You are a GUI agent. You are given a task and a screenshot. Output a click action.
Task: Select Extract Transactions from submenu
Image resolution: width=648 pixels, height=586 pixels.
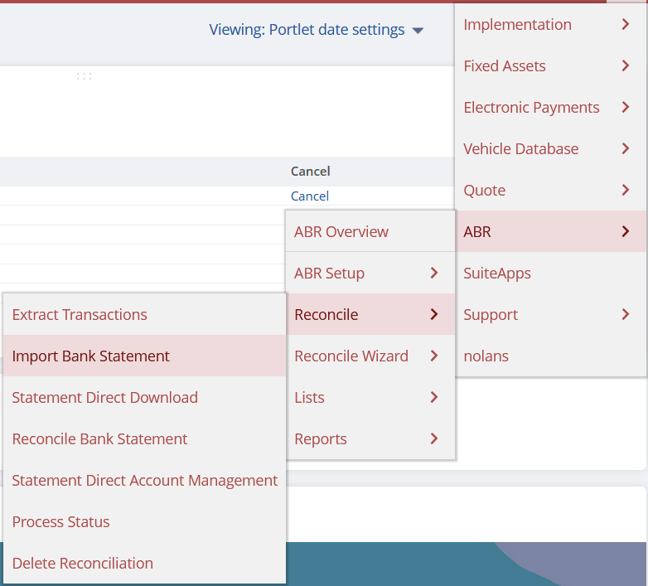pos(80,315)
